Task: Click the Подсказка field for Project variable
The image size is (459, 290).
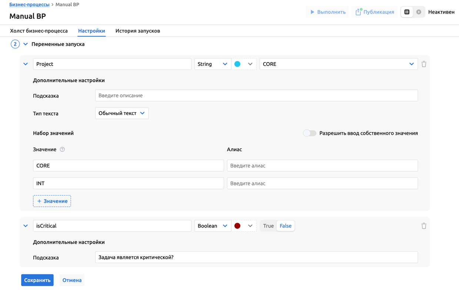Action: 256,96
